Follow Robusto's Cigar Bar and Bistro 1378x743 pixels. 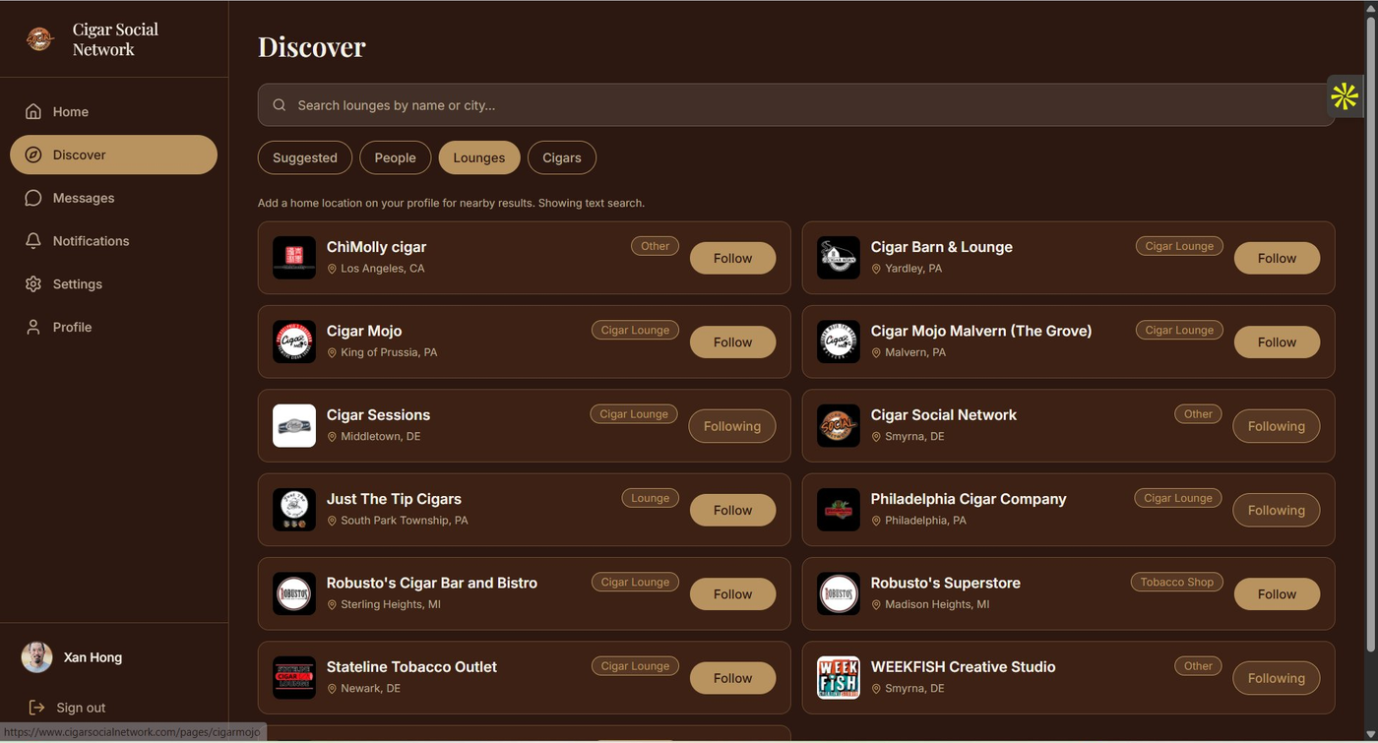pyautogui.click(x=732, y=593)
